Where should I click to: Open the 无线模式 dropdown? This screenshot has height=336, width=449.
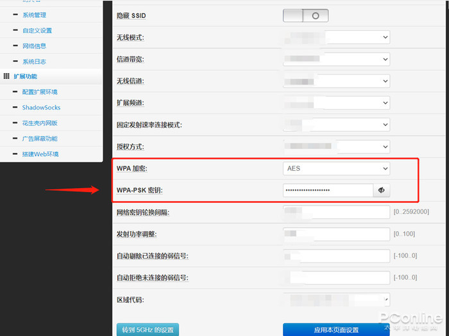tap(336, 37)
